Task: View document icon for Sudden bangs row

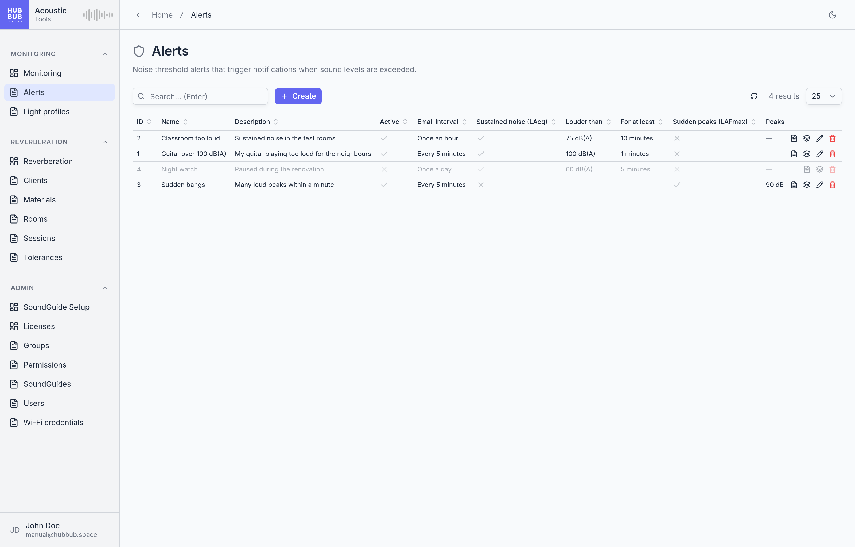Action: coord(794,185)
